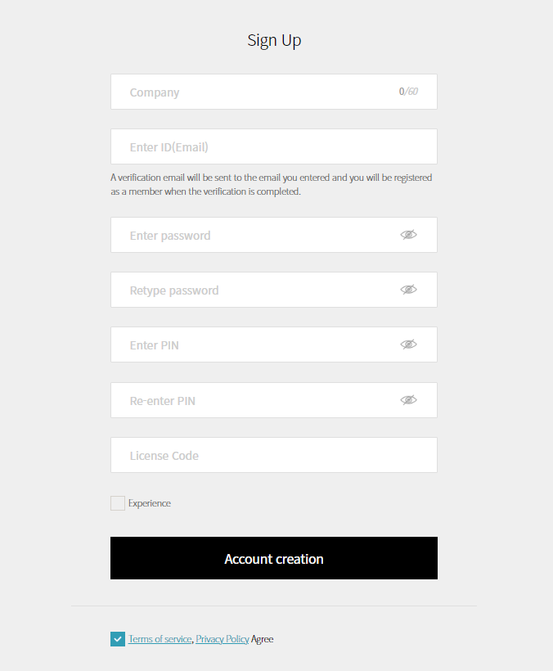This screenshot has height=671, width=553.
Task: Open the Privacy Policy link
Action: (222, 639)
